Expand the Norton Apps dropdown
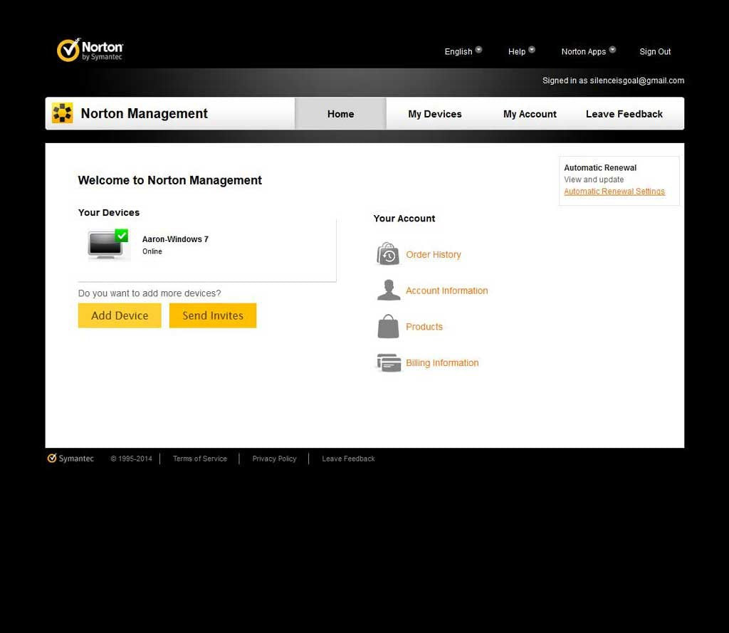The height and width of the screenshot is (633, 729). coord(588,51)
